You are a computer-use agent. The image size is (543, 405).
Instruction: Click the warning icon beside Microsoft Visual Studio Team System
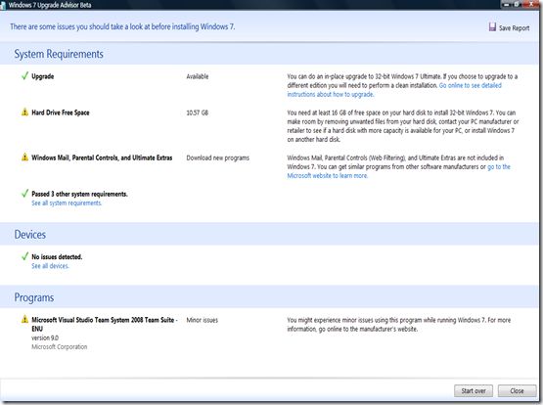[x=24, y=319]
